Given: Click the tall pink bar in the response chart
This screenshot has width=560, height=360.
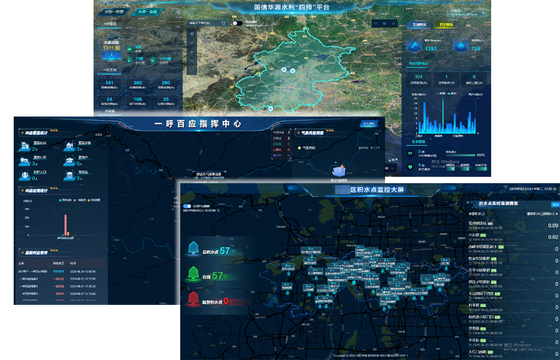Looking at the screenshot, I should (x=65, y=225).
